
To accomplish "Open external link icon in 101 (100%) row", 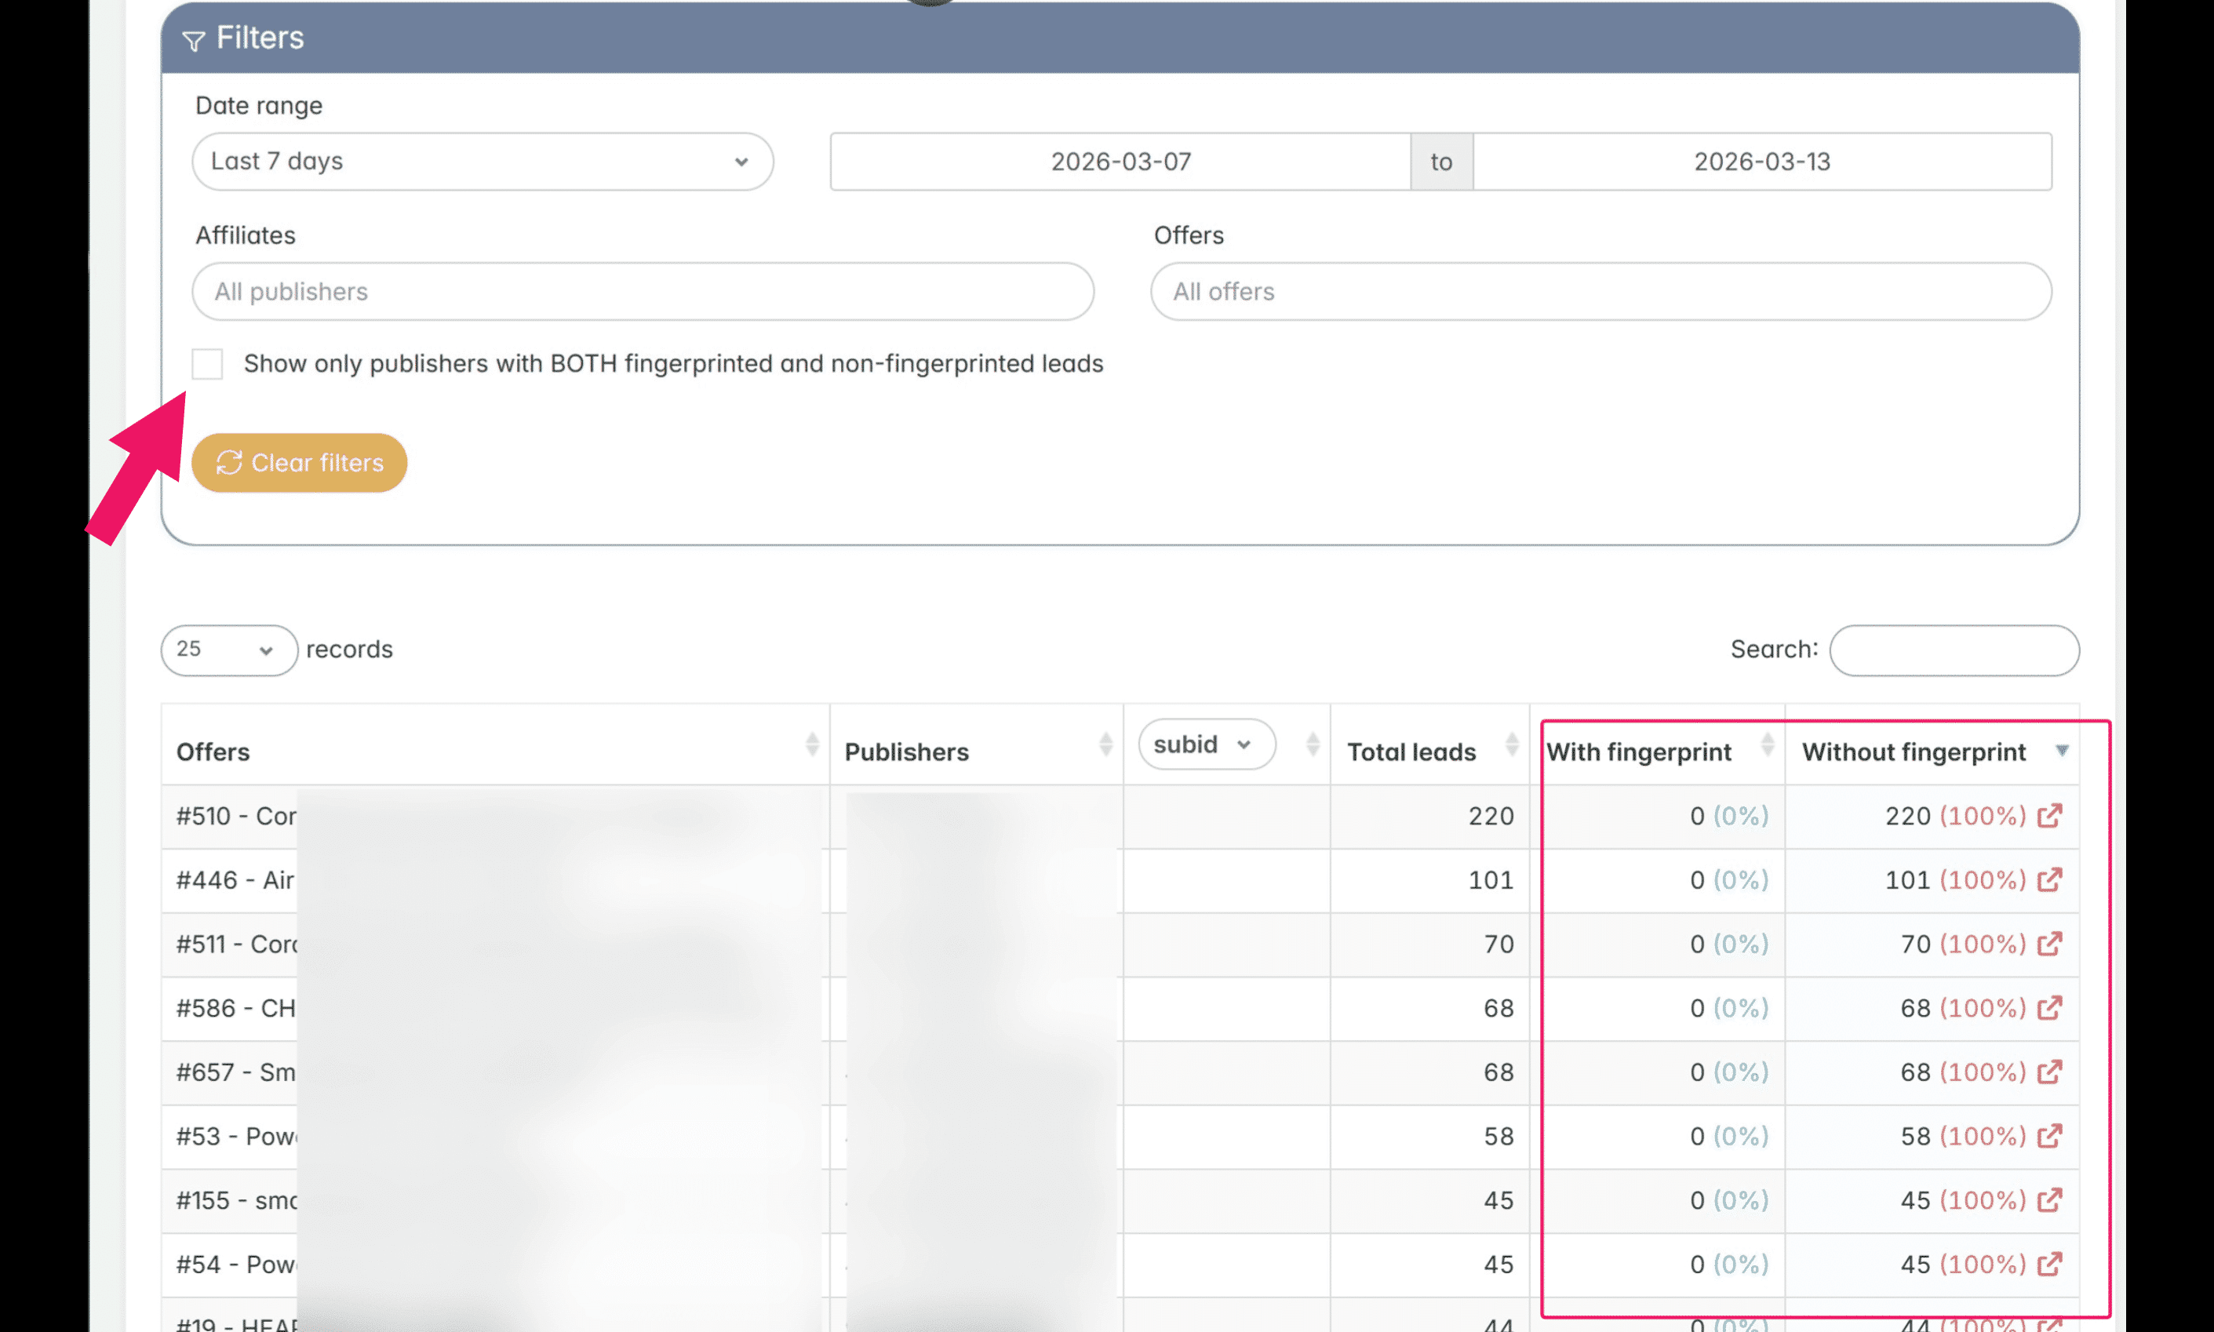I will (x=2050, y=879).
